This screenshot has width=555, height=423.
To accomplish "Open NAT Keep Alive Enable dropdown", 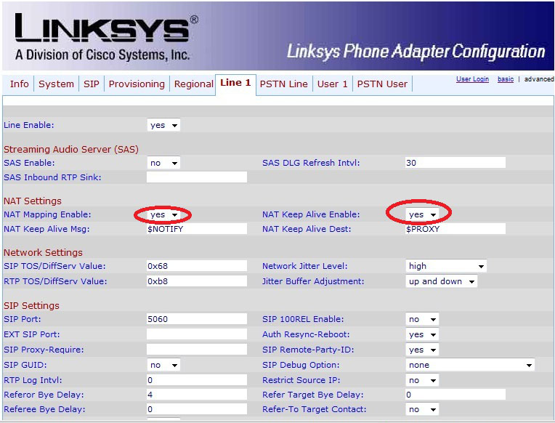I will [422, 214].
